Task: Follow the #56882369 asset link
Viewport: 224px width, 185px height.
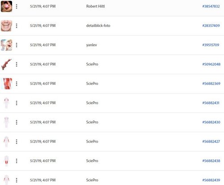Action: [x=211, y=84]
